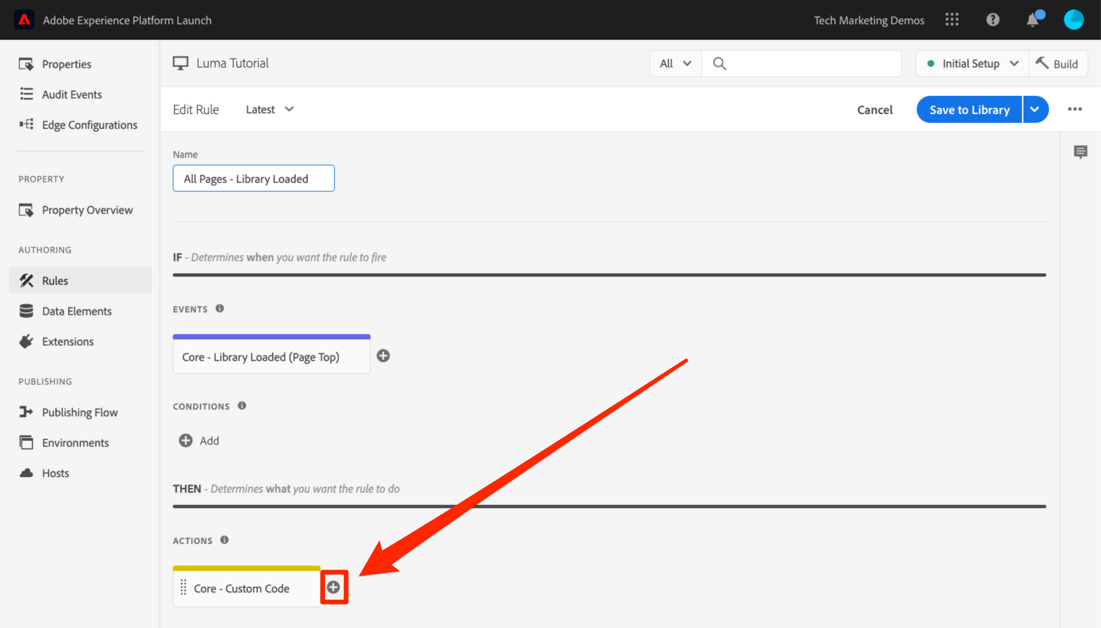Click the Add condition plus icon
Image resolution: width=1101 pixels, height=628 pixels.
pos(186,440)
